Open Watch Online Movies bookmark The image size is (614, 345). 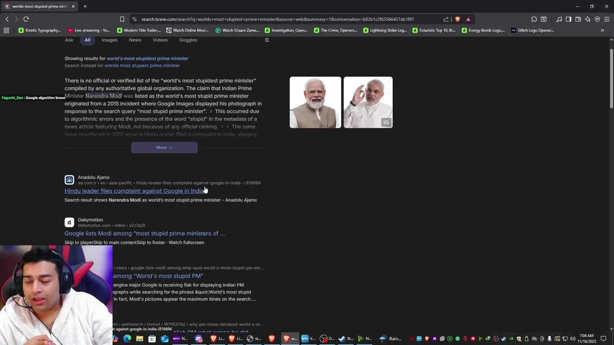coord(188,30)
